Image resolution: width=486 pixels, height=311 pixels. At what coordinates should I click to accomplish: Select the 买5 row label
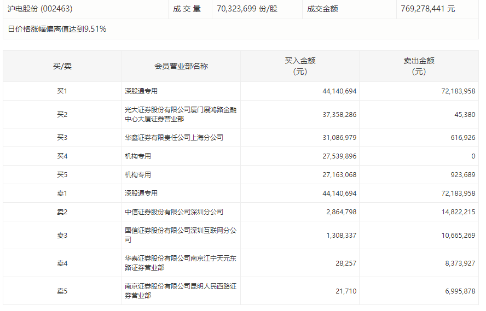tap(62, 174)
